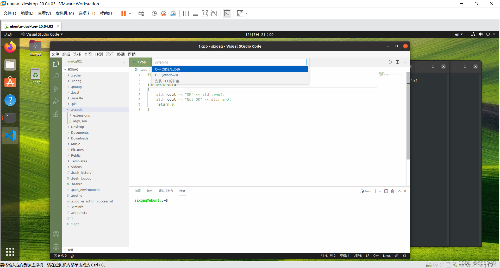Show applications grid in the Ubuntu dock
500x268 pixels.
(x=10, y=252)
